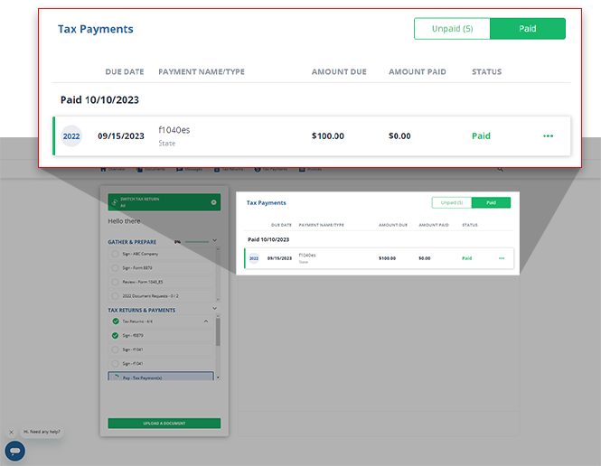The image size is (601, 466).
Task: Click the 'Paid 10/10/2023' group heading in callout
Action: click(99, 100)
